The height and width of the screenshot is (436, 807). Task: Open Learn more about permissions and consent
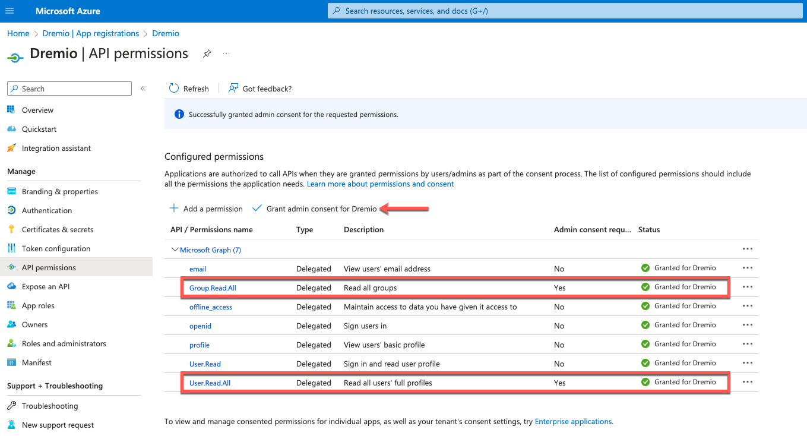(x=380, y=184)
